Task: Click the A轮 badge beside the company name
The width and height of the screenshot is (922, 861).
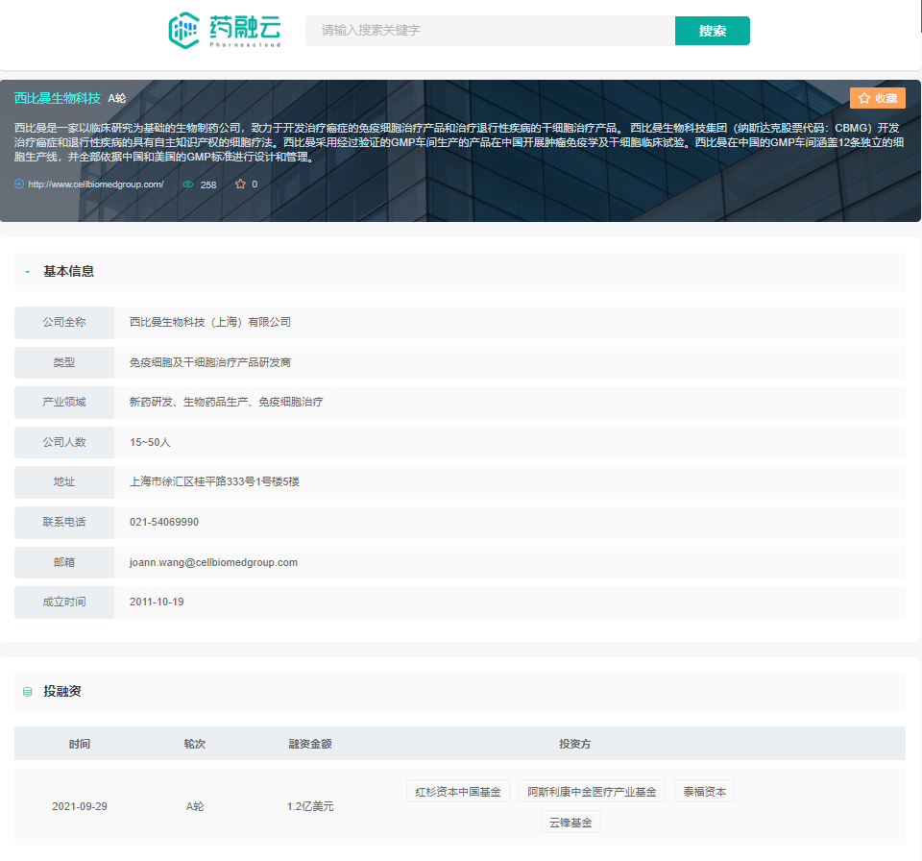Action: pos(117,98)
